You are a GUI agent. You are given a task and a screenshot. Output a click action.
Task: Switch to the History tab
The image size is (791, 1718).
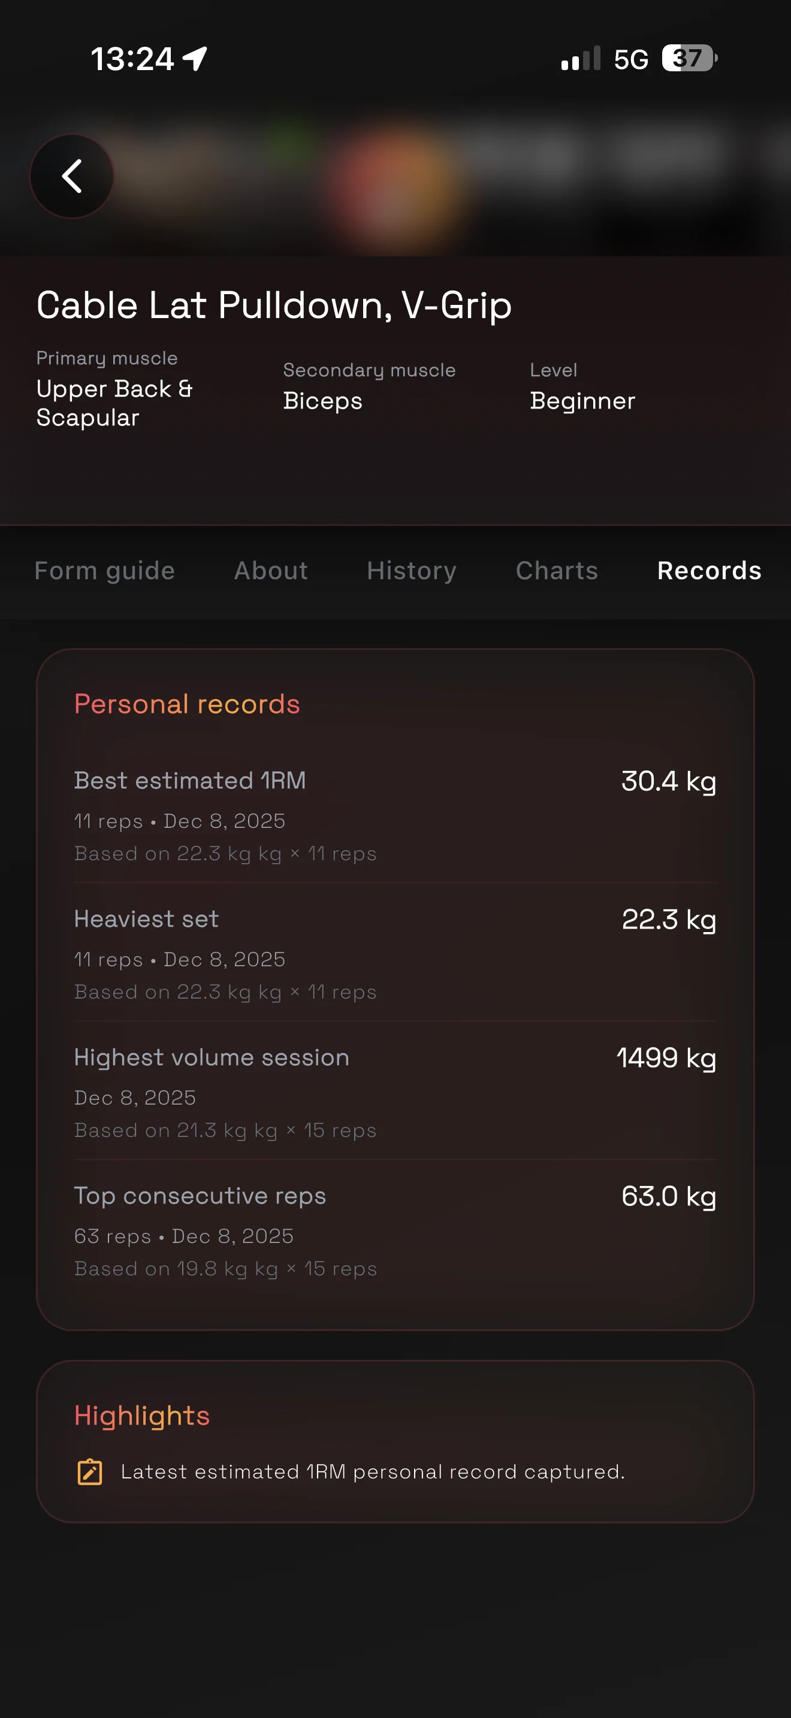coord(412,570)
